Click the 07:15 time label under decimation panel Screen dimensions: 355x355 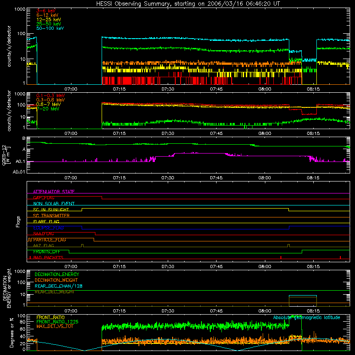pyautogui.click(x=119, y=311)
